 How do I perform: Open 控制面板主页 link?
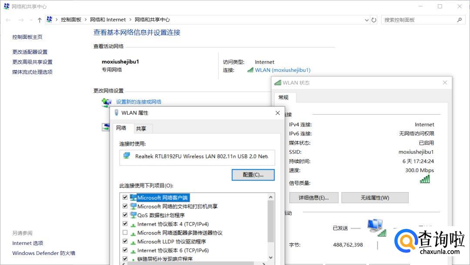point(27,37)
